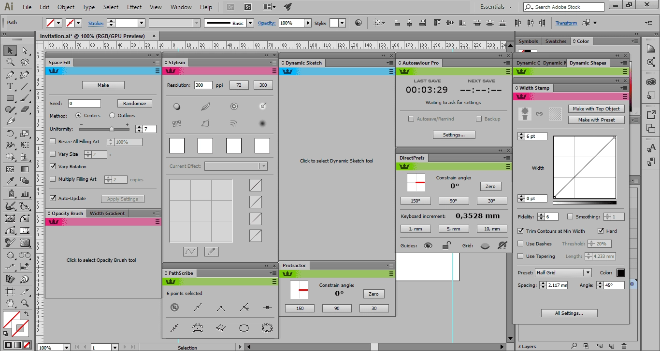Click PathScribe corner point icon
The height and width of the screenshot is (351, 660).
[x=220, y=307]
